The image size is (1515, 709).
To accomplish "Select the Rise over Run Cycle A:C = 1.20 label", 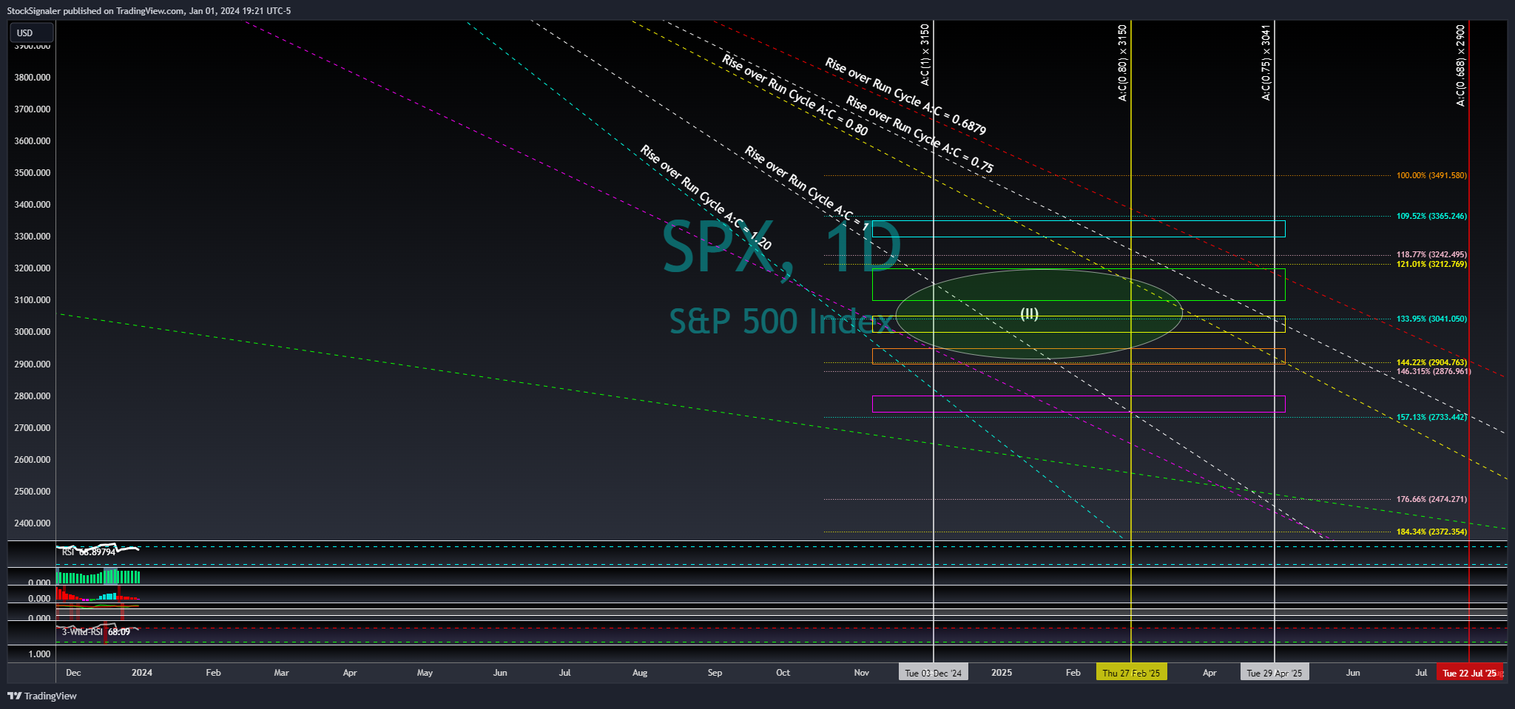I will point(706,197).
